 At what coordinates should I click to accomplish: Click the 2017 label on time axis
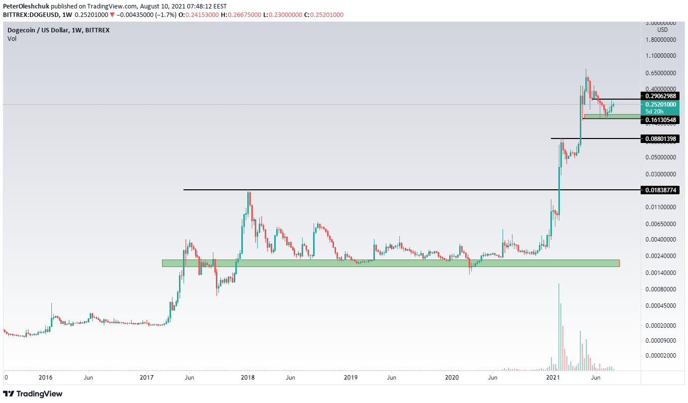(x=146, y=378)
